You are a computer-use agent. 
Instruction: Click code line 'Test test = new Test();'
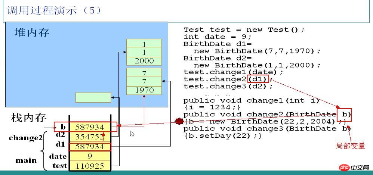click(x=244, y=30)
